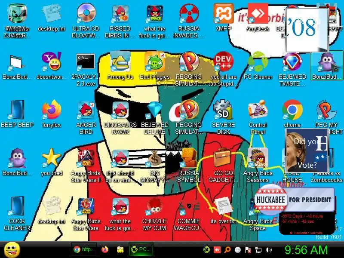Click the Firefox icon on the taskbar
Image resolution: width=344 pixels, height=258 pixels.
click(x=105, y=250)
